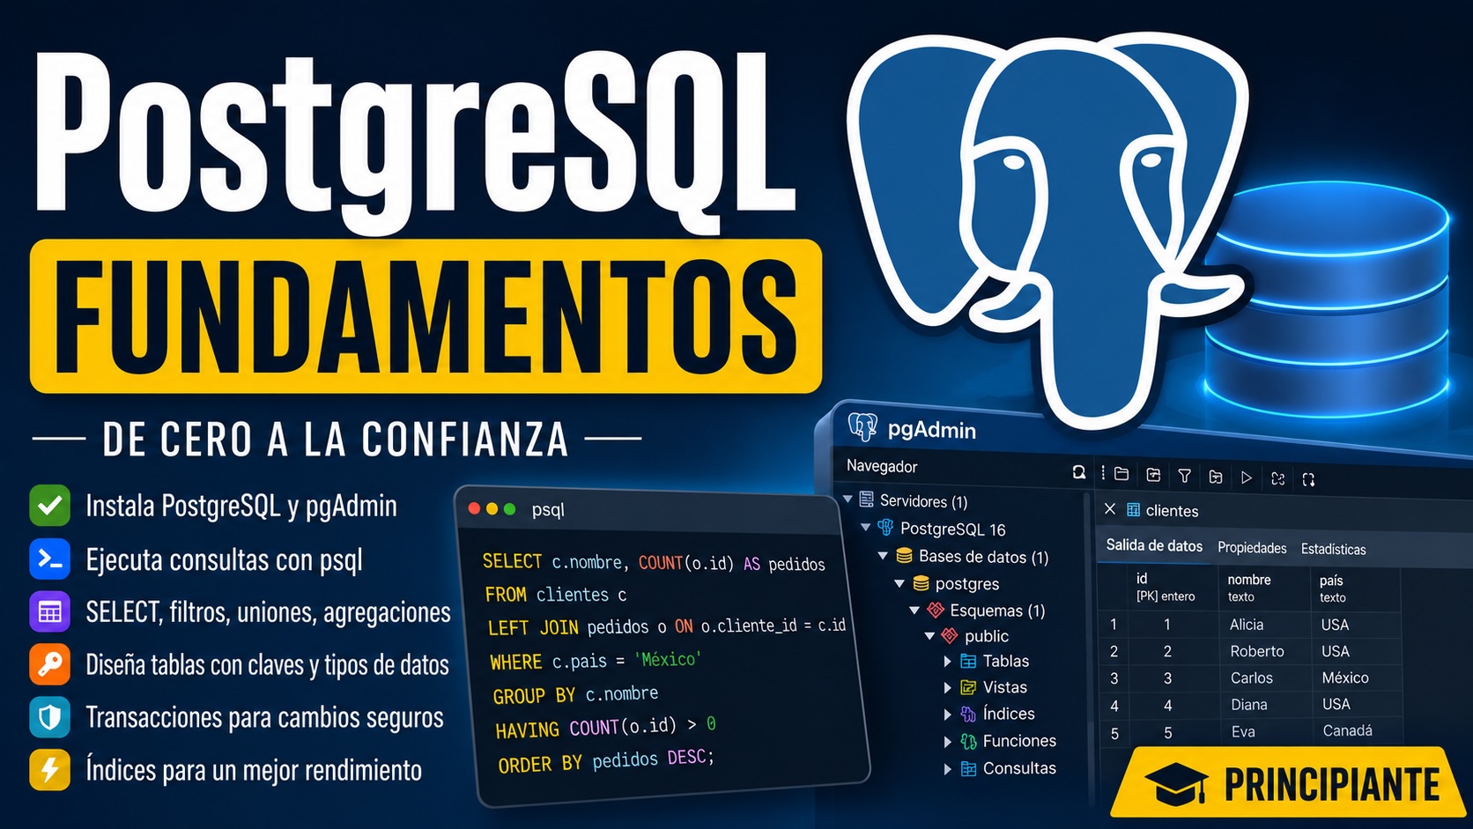Screen dimensions: 1473x829
Task: Click the orange key icon beside Diseña tablas
Action: [x=50, y=664]
